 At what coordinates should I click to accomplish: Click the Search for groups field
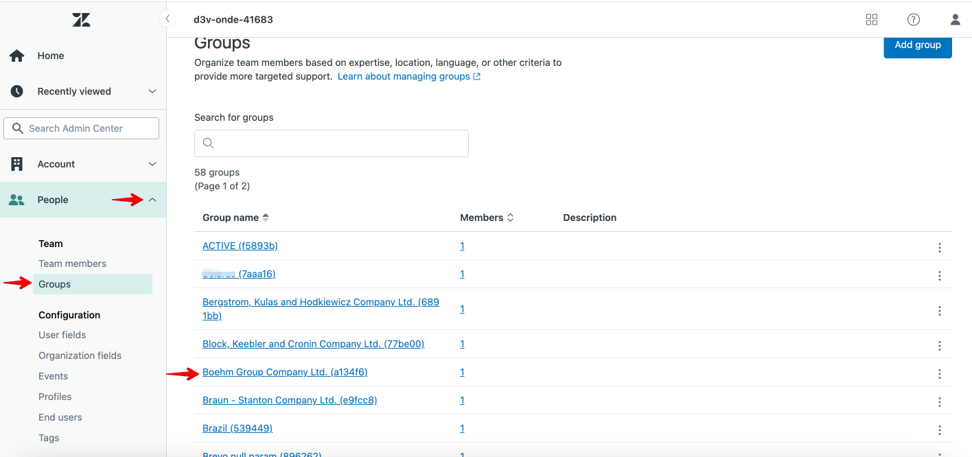pyautogui.click(x=332, y=143)
